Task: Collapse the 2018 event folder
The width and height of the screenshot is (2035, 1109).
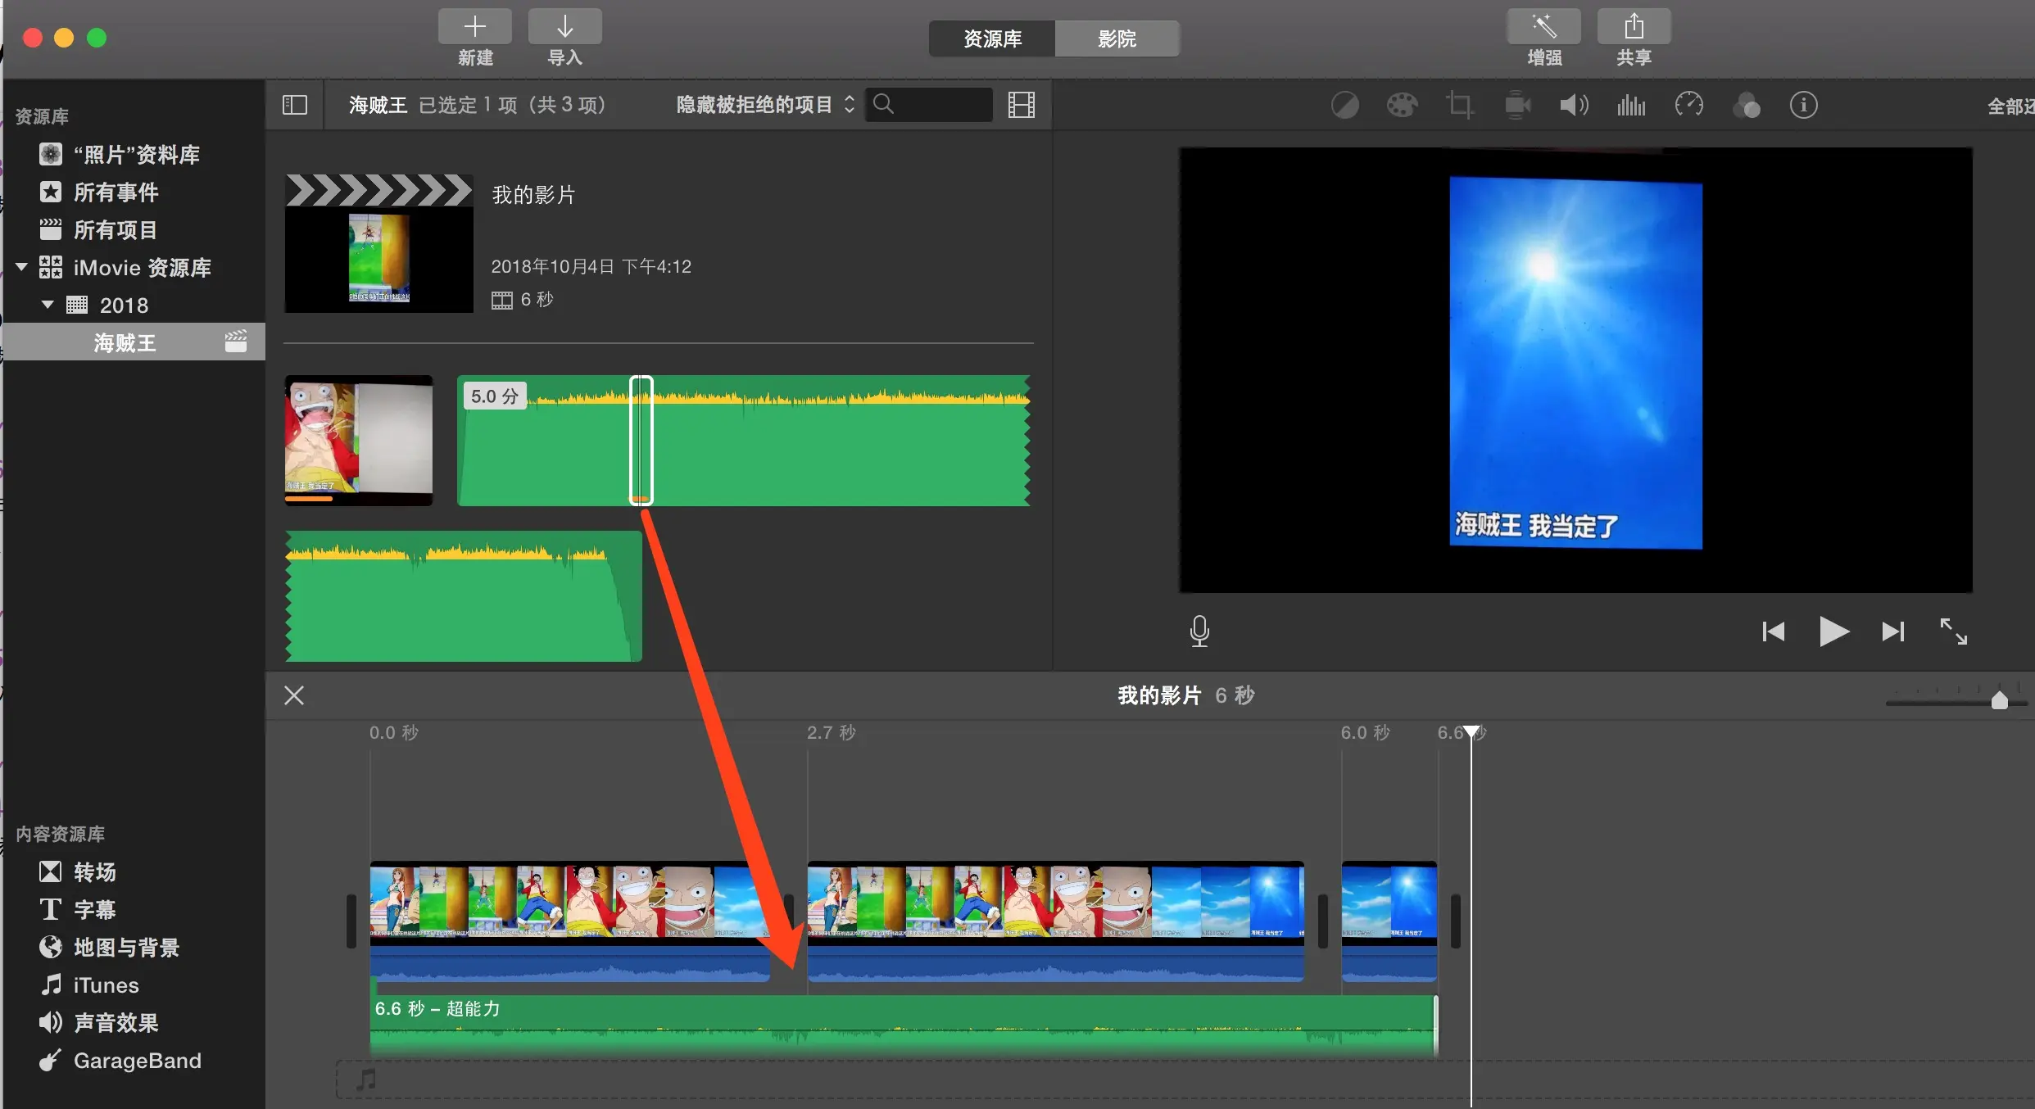Action: (x=48, y=305)
